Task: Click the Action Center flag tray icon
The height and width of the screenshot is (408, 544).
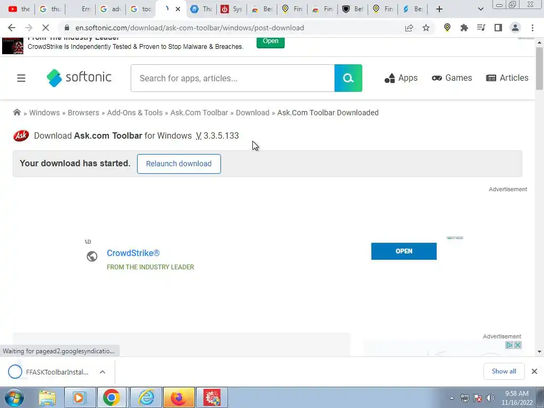Action: pyautogui.click(x=478, y=398)
